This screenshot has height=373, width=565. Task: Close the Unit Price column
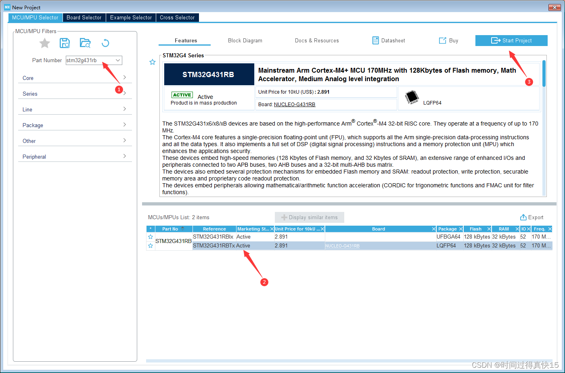pyautogui.click(x=322, y=229)
